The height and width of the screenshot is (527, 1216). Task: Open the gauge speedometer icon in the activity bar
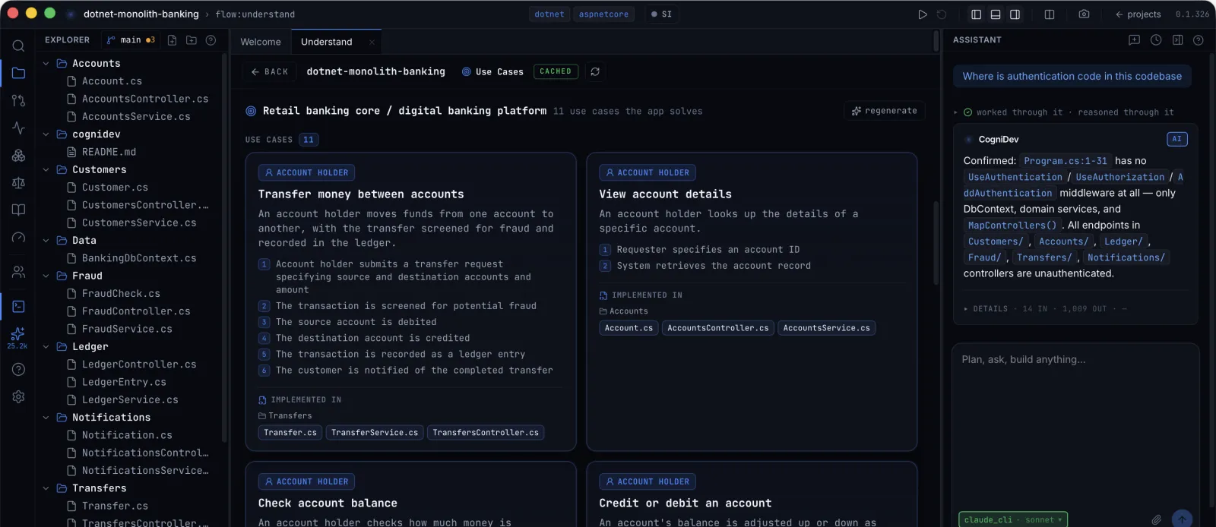18,237
